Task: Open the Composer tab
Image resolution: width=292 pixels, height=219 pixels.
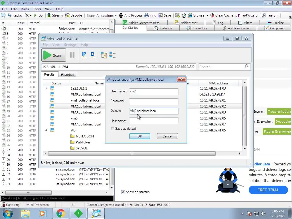Action: 274,28
